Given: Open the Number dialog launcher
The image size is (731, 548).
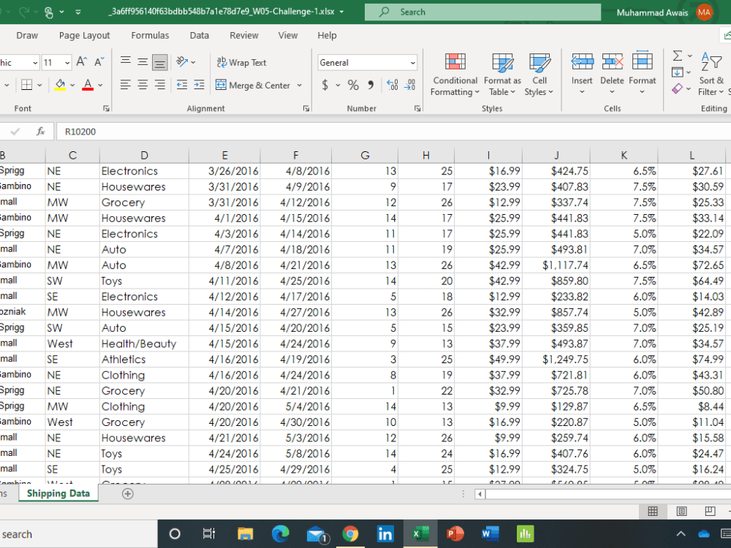Looking at the screenshot, I should click(x=417, y=109).
